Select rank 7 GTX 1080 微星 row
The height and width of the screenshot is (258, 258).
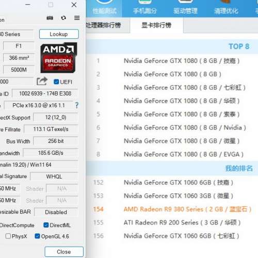[x=172, y=141]
